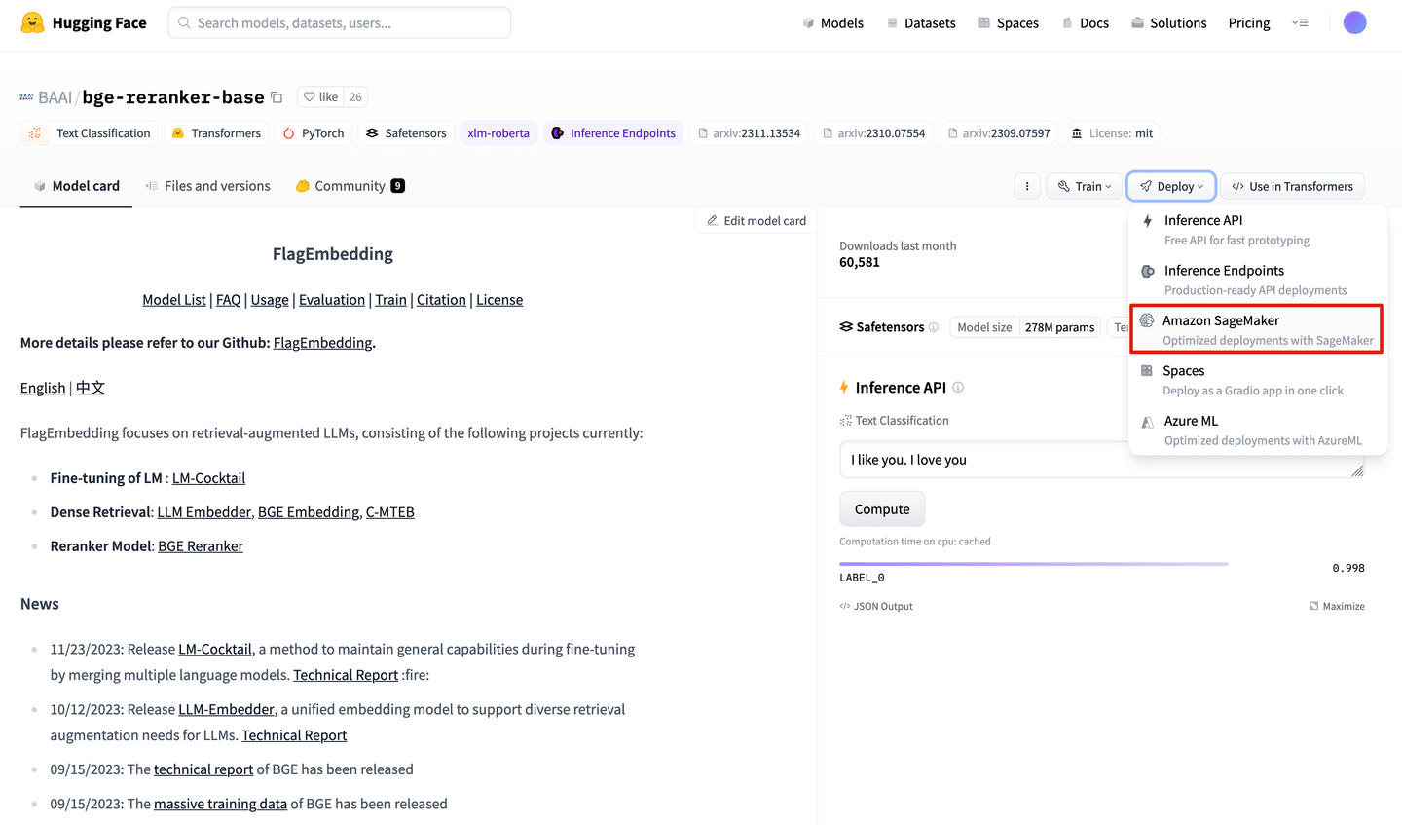Click the Inference Endpoints tag
Image resolution: width=1402 pixels, height=825 pixels.
[613, 133]
